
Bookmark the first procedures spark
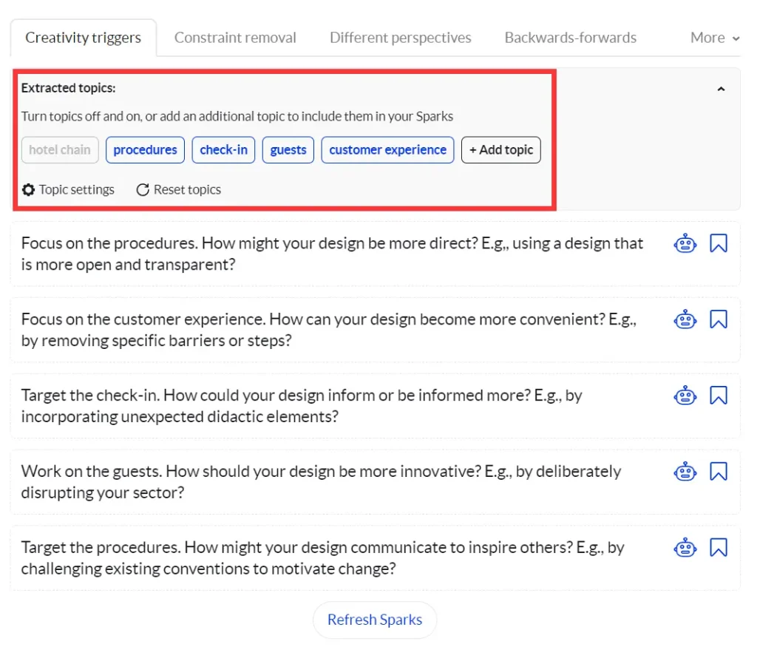point(718,243)
